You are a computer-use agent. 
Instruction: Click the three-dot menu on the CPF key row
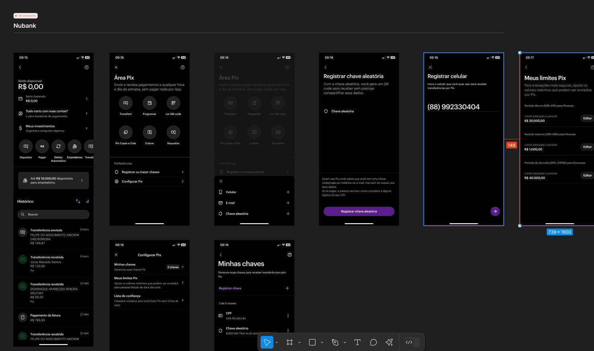click(288, 316)
